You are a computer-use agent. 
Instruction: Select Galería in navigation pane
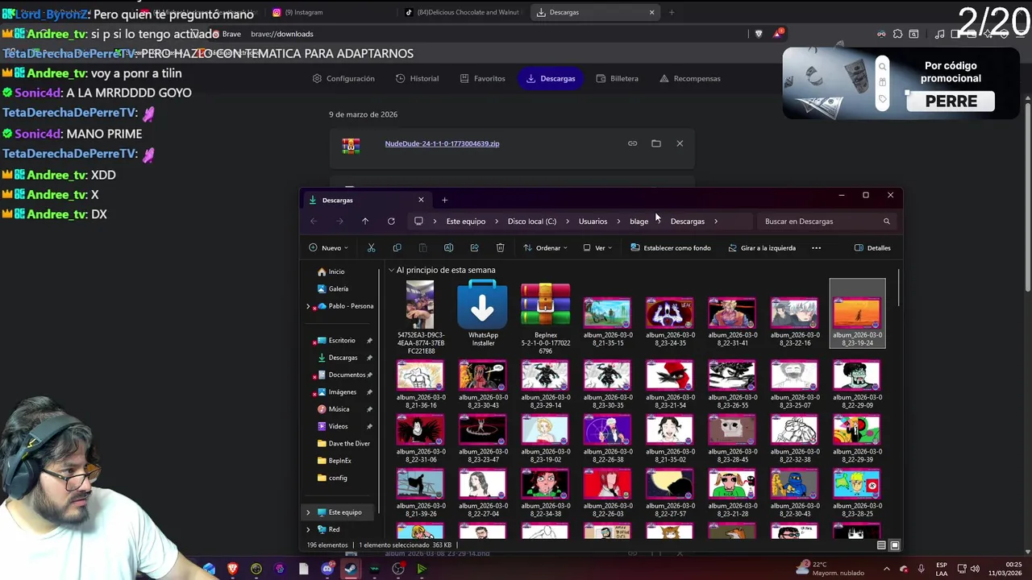click(338, 289)
